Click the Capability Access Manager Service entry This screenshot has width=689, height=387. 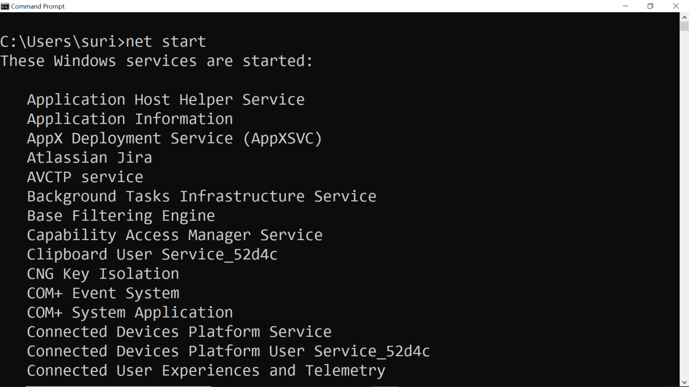pyautogui.click(x=174, y=234)
